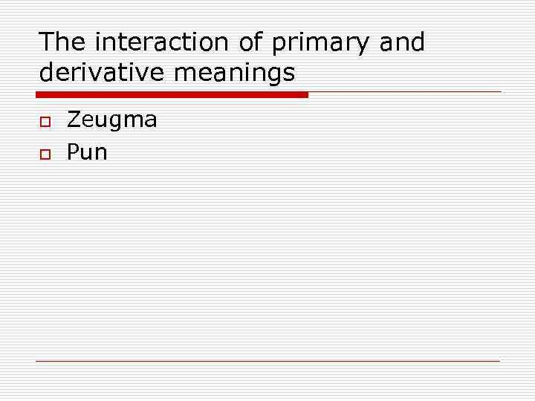Click the letter P in Pun
Viewport: 535px width, 401px height.
[x=73, y=152]
